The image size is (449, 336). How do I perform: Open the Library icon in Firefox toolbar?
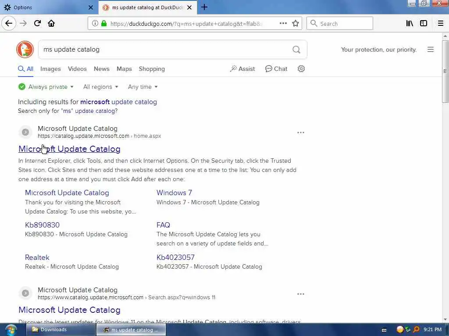click(410, 24)
